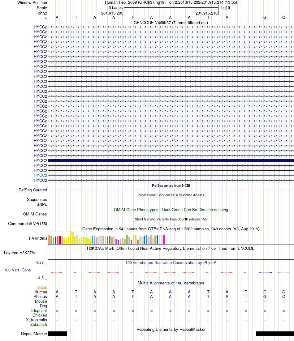Viewport: 294px width, 341px height.
Task: Click the G base in the Human alignment row
Action: 265,292
